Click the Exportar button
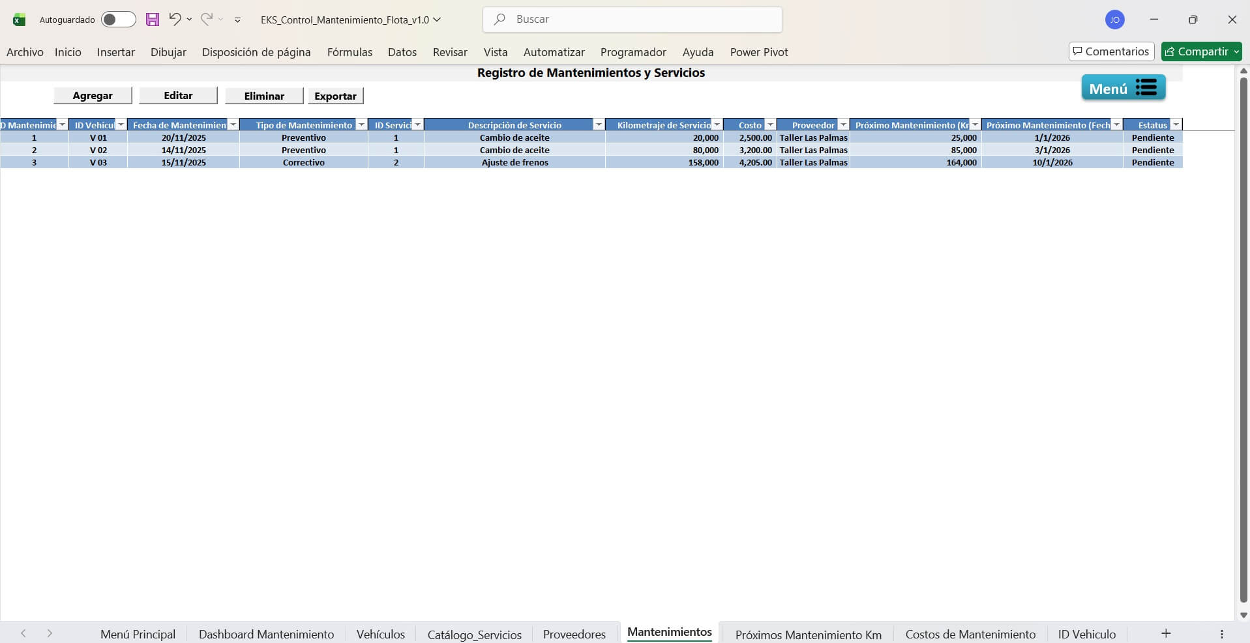Image resolution: width=1250 pixels, height=643 pixels. coord(335,96)
